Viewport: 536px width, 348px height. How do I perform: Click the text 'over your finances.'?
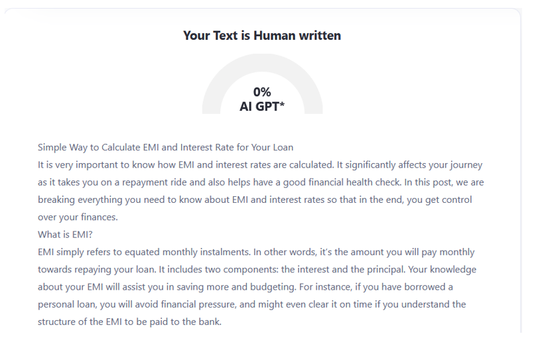78,217
